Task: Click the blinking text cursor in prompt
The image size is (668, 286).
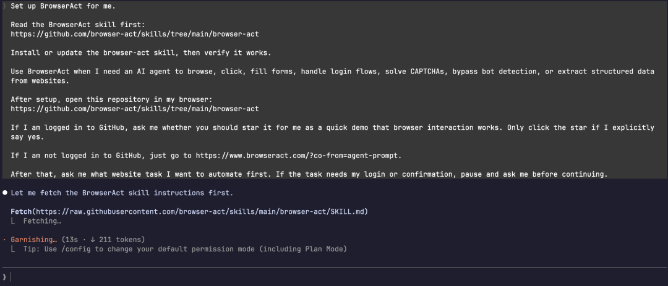Action: coord(11,277)
